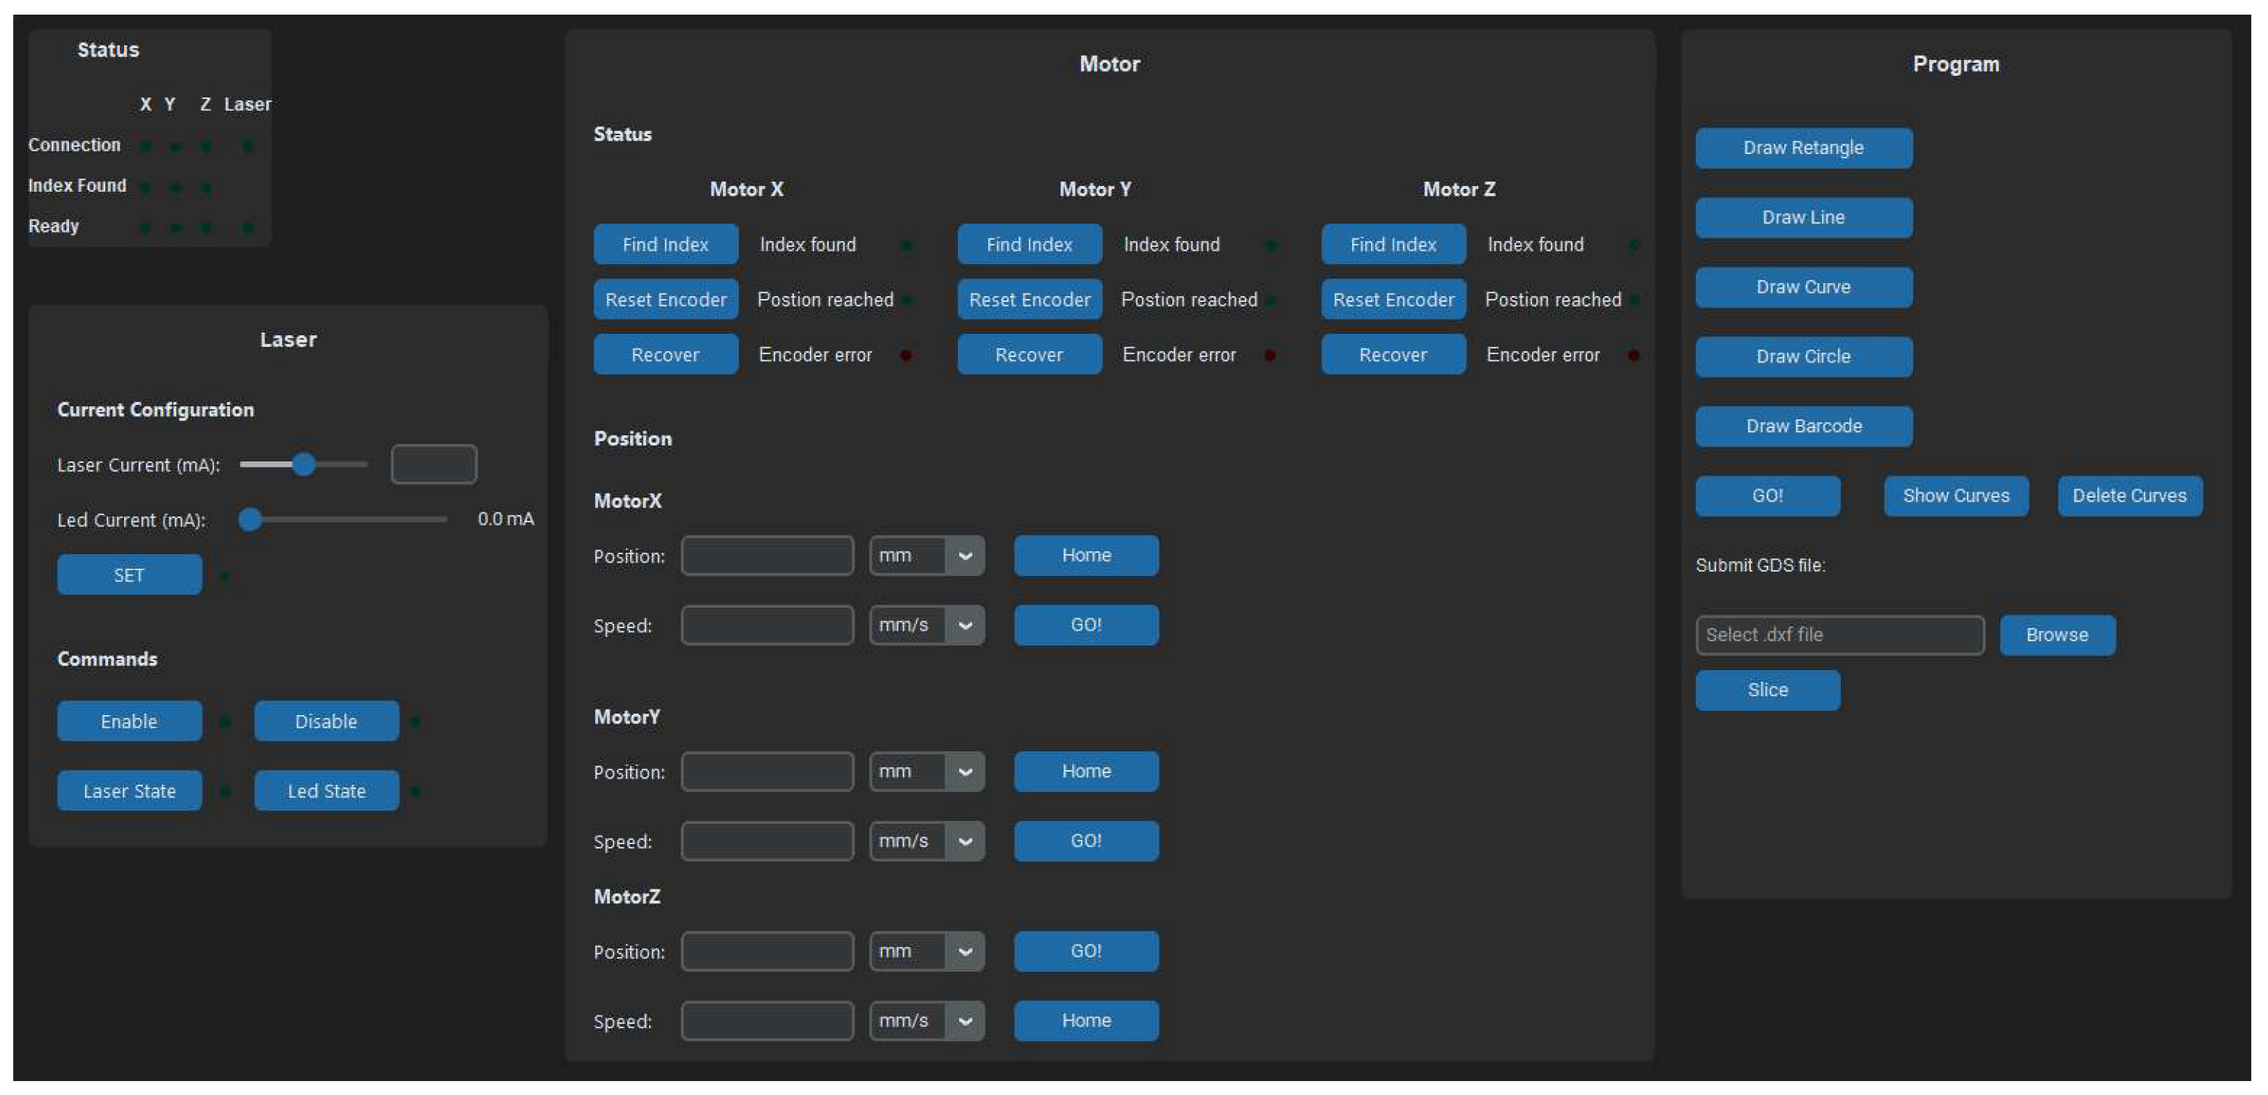Click Recover button for Motor Z
This screenshot has height=1095, width=2268.
point(1393,355)
